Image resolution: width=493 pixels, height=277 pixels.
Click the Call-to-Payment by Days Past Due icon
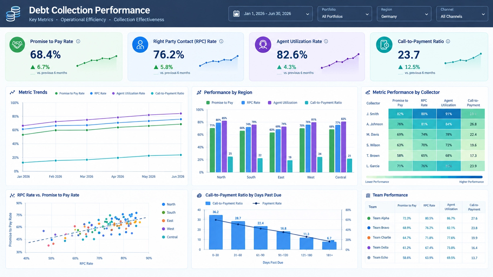tap(199, 195)
